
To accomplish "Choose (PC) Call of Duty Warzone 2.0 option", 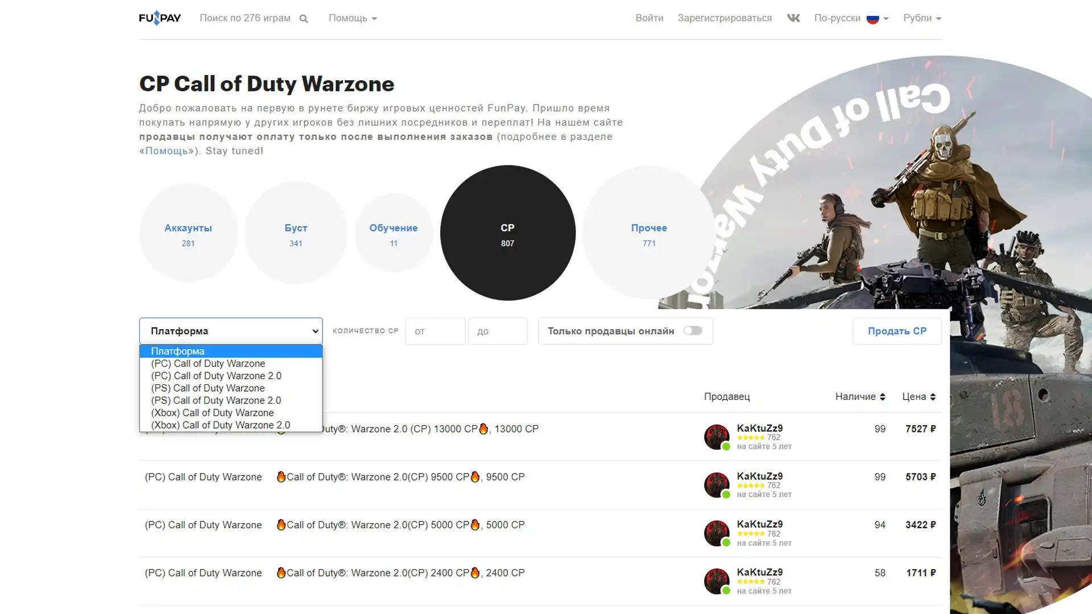I will pos(231,376).
